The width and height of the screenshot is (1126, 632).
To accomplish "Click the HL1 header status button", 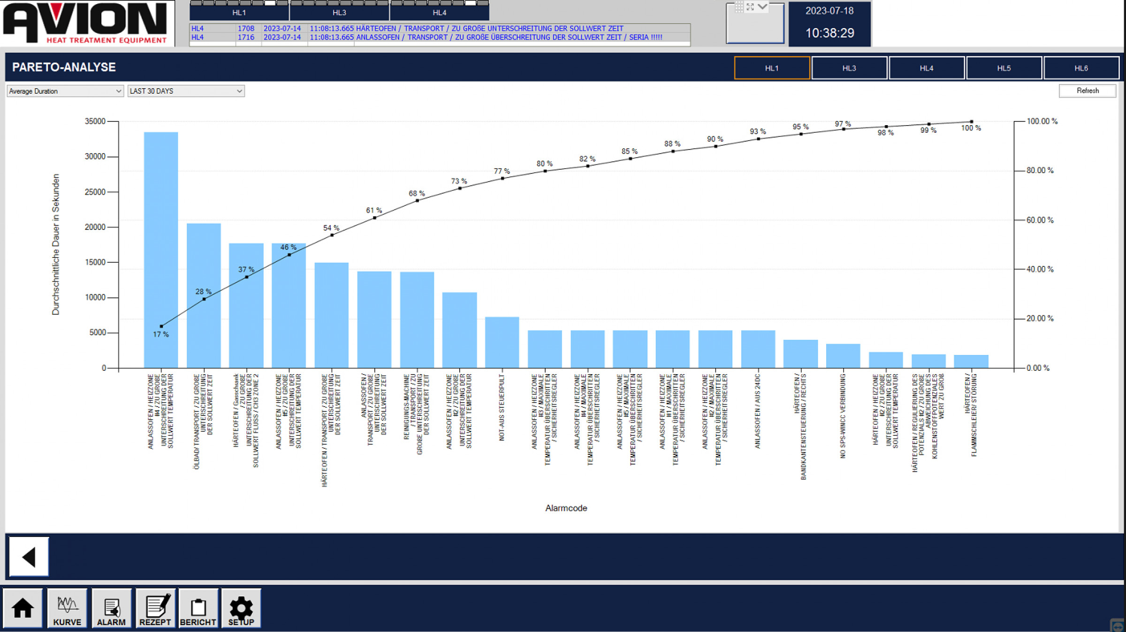I will (239, 13).
